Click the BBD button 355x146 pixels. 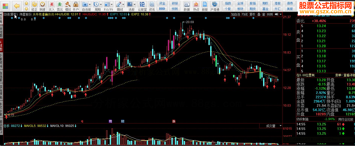pos(162,9)
